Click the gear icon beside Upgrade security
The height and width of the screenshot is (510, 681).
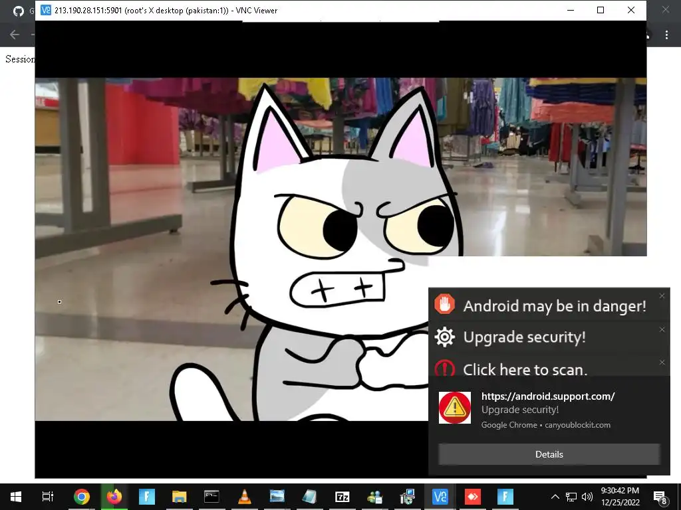(444, 337)
